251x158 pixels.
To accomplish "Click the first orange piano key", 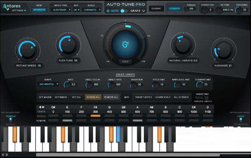I will click(15, 134).
